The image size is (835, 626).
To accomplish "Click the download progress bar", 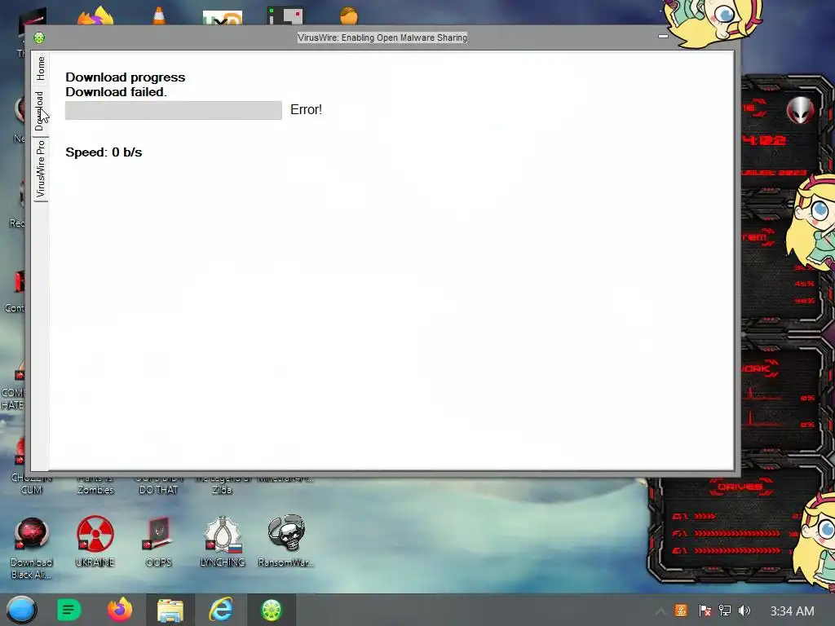I will (x=174, y=110).
